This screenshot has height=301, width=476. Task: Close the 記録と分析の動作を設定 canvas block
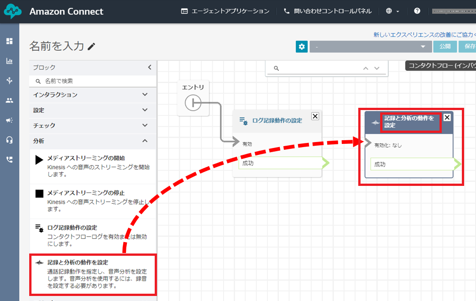click(447, 117)
